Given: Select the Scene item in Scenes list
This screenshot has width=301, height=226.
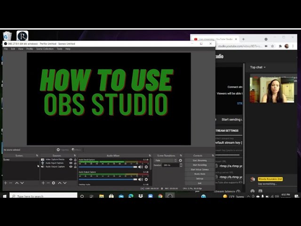Looking at the screenshot, I should click(x=21, y=160).
